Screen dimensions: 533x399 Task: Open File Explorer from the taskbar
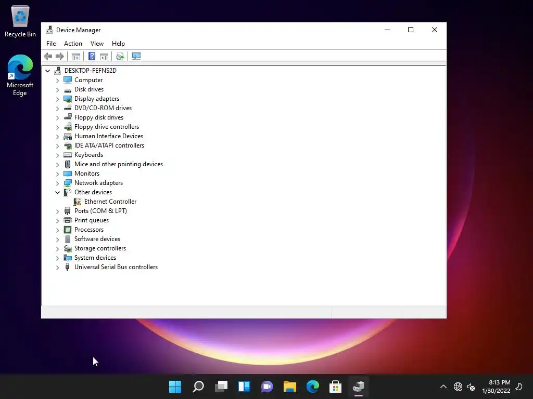pos(290,387)
